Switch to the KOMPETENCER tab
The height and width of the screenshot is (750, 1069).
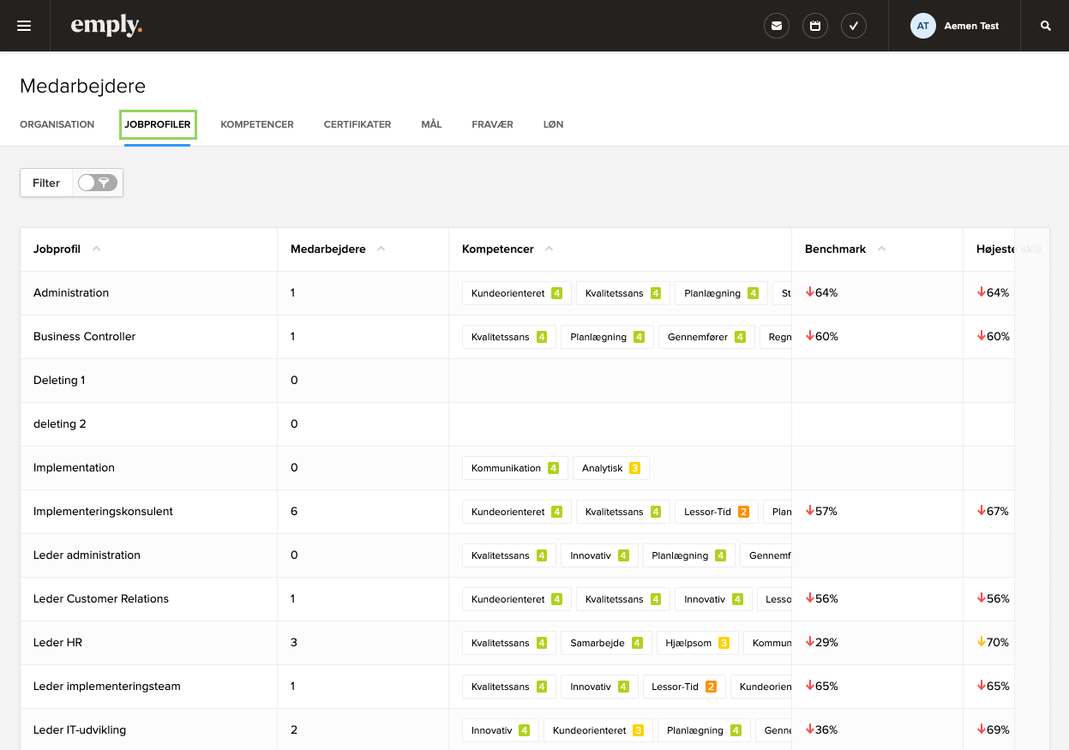tap(257, 124)
